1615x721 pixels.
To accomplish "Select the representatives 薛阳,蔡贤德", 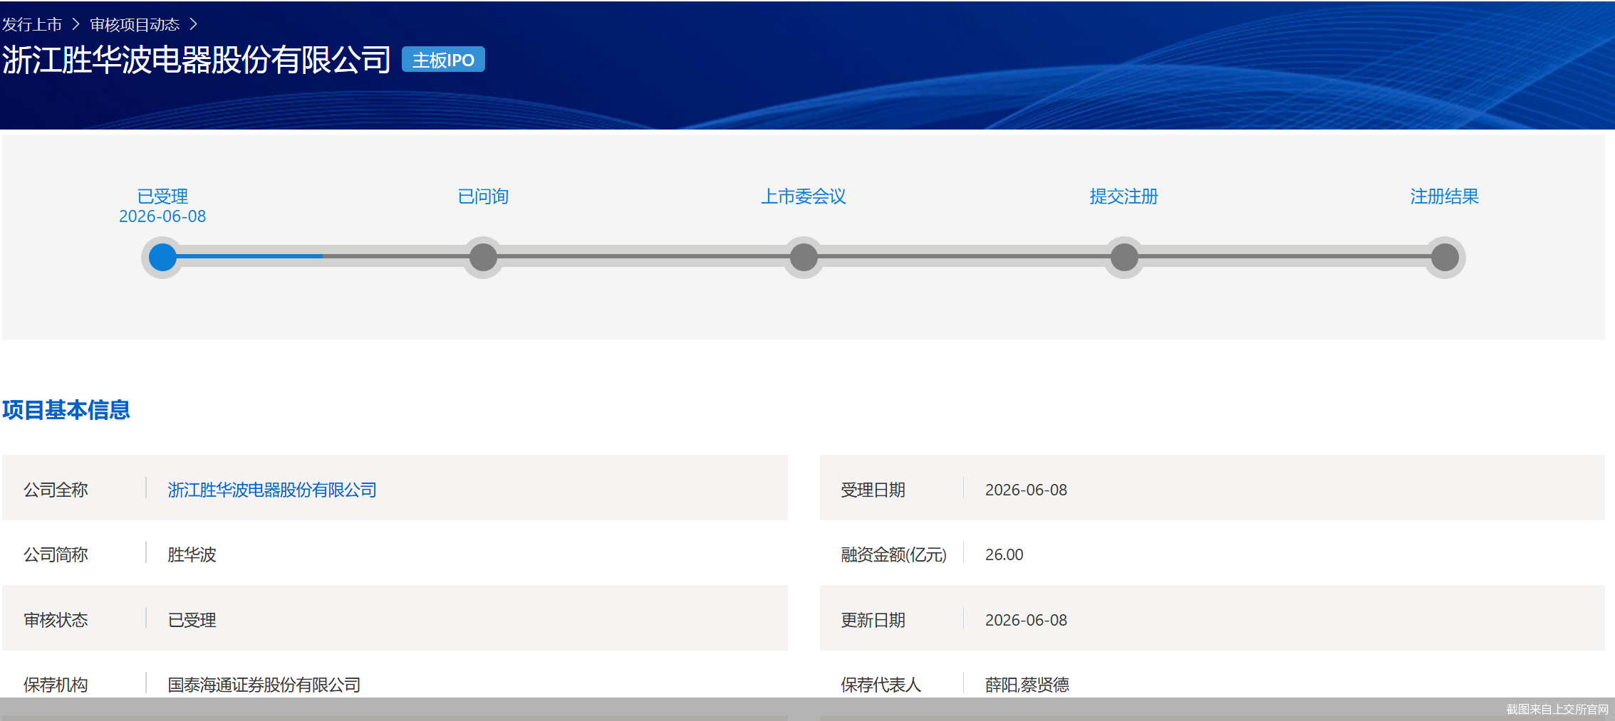I will click(1027, 685).
